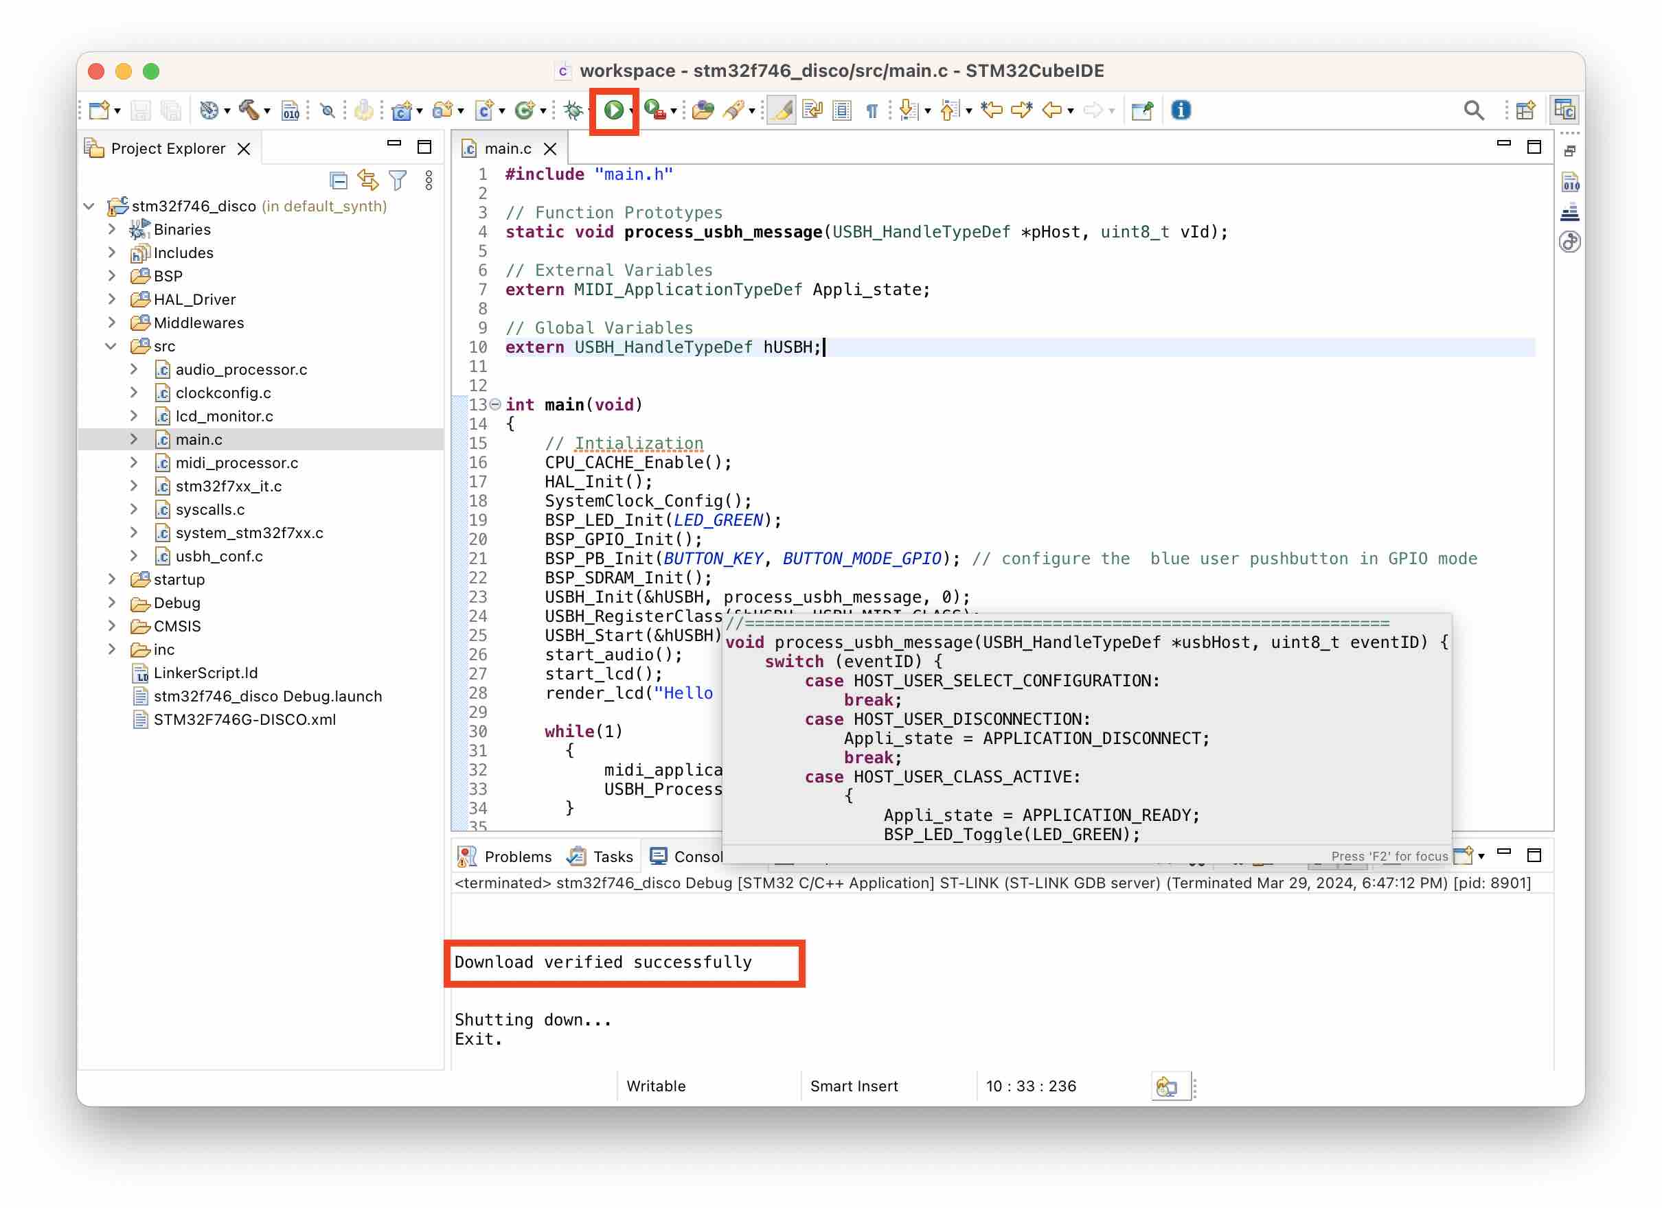Close the main.c editor tab
Viewport: 1662px width, 1208px height.
pyautogui.click(x=550, y=149)
